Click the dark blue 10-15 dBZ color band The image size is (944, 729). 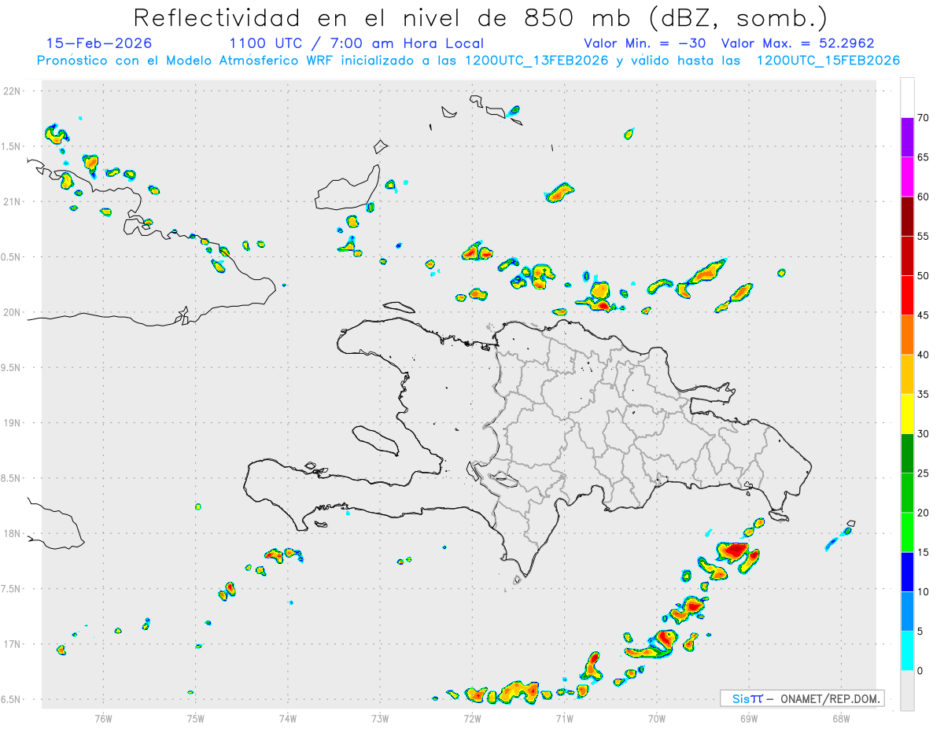[908, 573]
